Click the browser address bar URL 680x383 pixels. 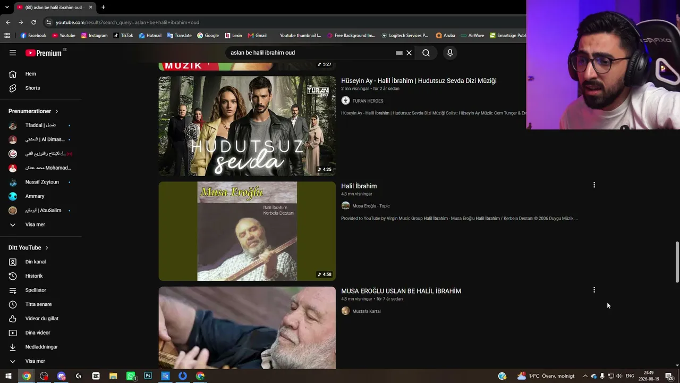point(127,22)
